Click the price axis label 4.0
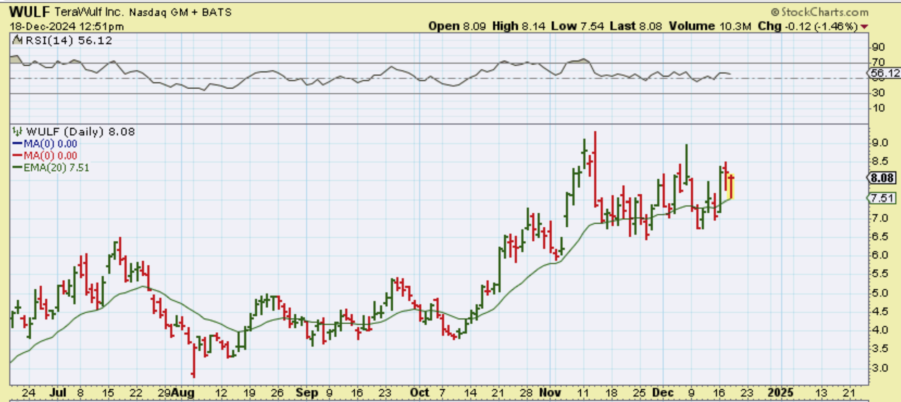 click(880, 330)
